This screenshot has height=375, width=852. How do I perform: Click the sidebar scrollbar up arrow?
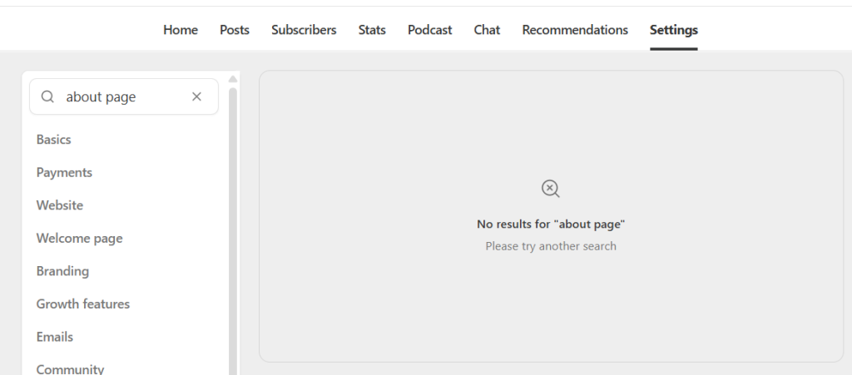point(233,79)
